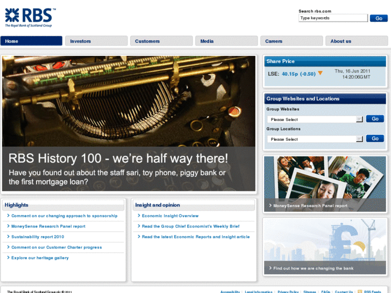Open latest Economic Reports and Insight article

click(196, 237)
